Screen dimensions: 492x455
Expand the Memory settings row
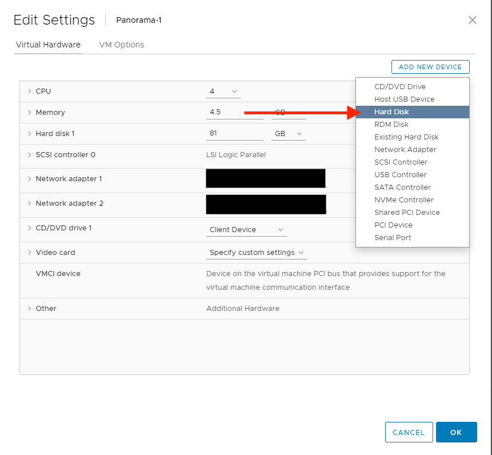29,113
